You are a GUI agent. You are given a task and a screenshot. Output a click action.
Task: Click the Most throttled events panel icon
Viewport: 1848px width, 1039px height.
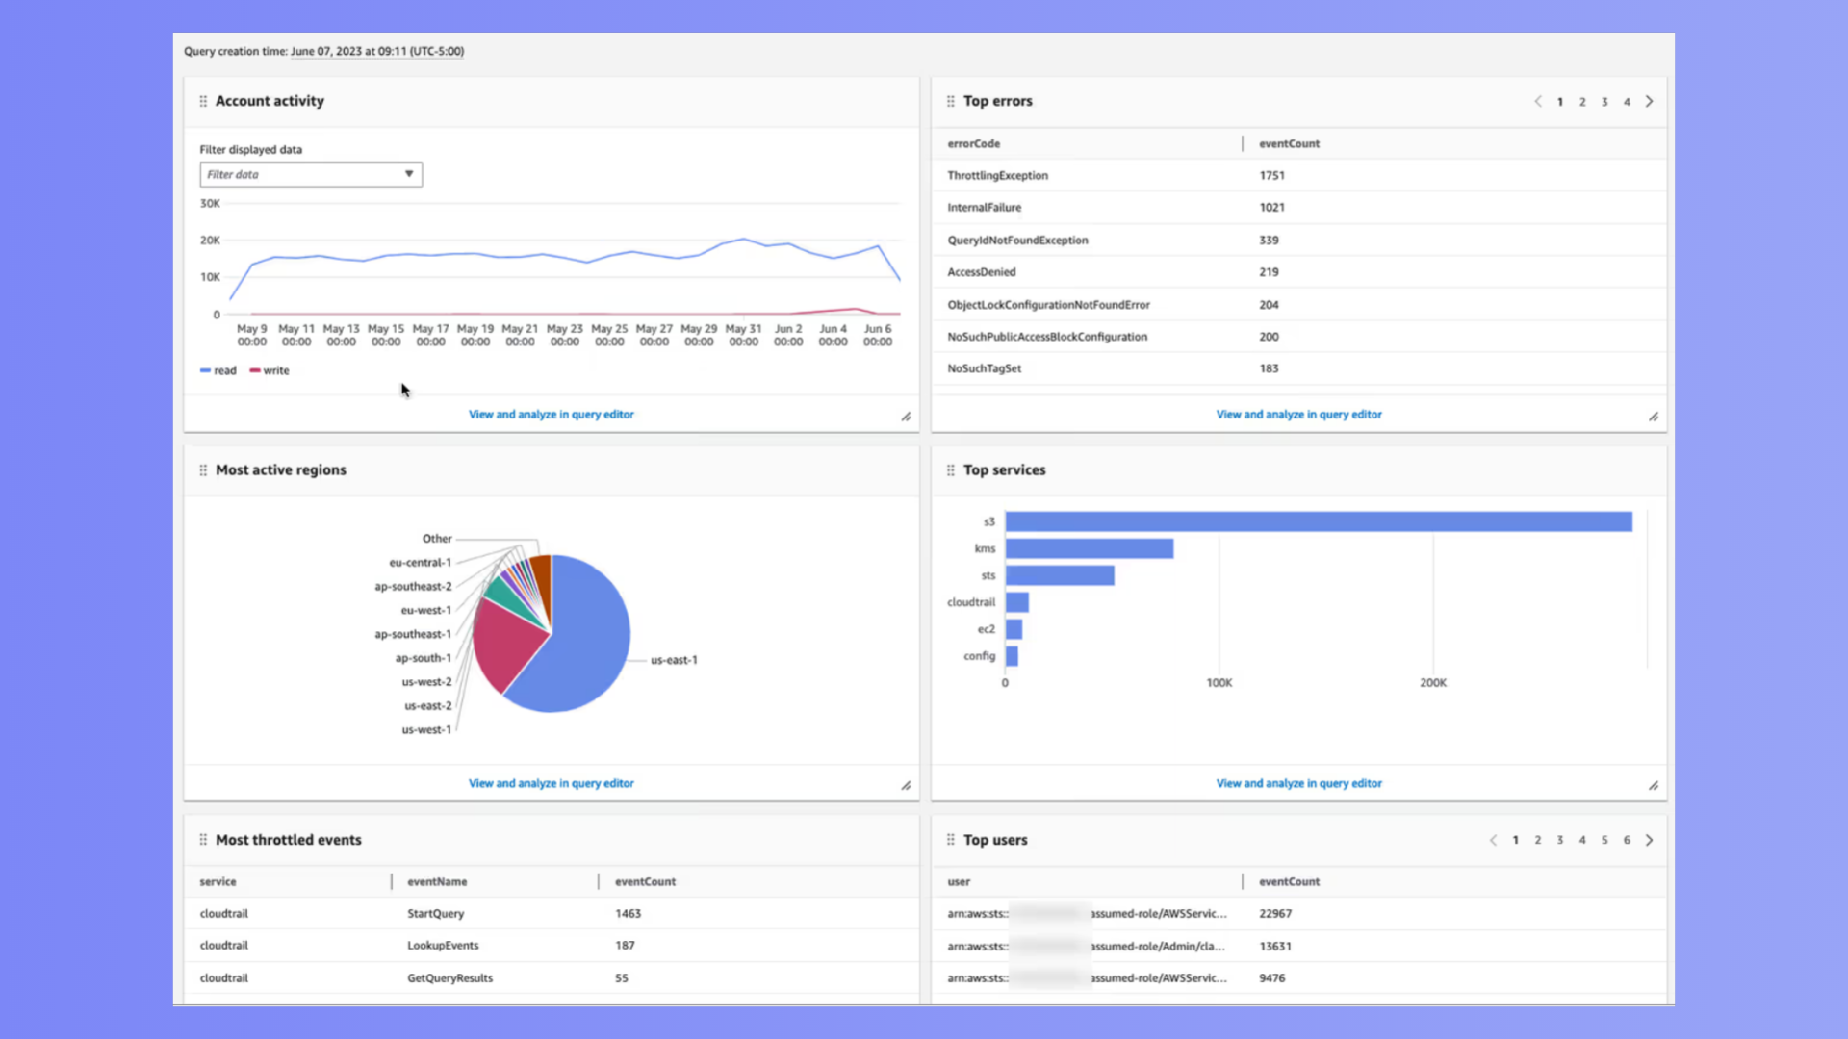coord(202,840)
